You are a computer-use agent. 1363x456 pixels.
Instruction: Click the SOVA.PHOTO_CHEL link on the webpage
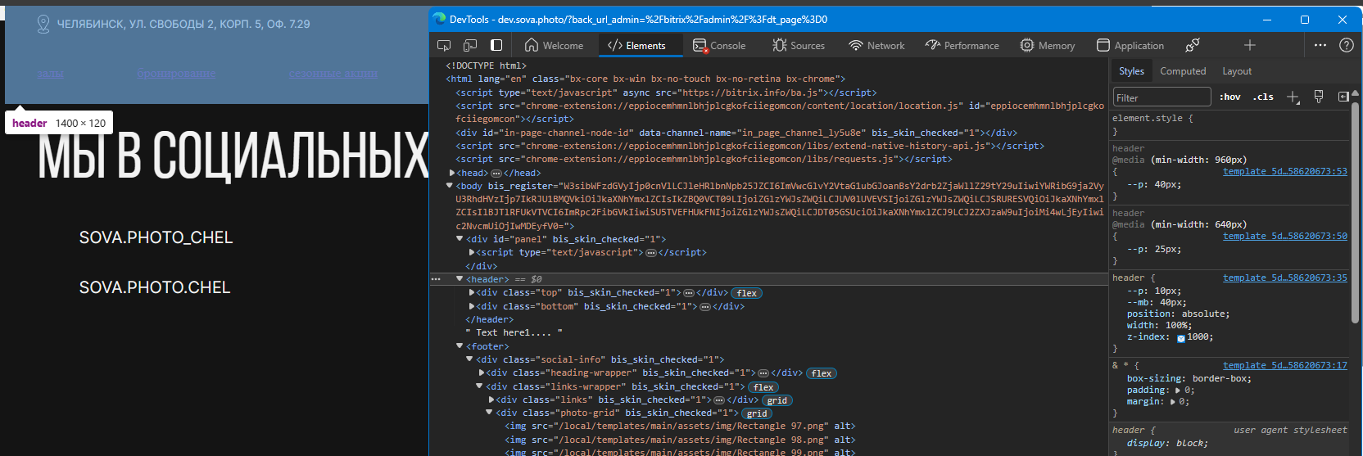156,237
